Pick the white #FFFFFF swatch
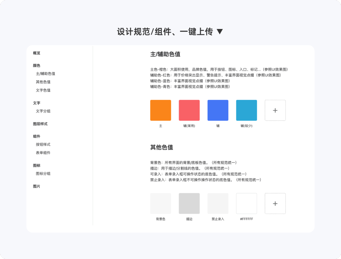 247,203
